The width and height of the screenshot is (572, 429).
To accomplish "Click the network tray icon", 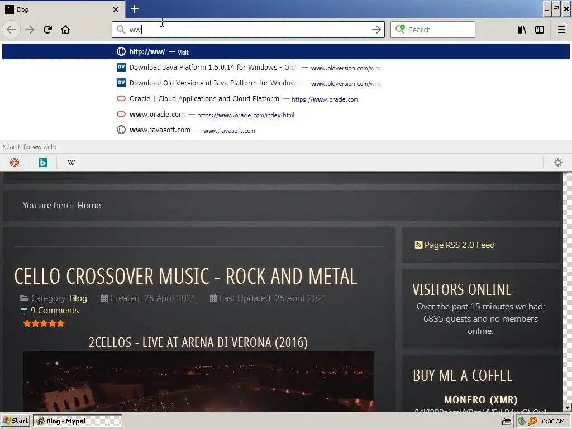I will pyautogui.click(x=522, y=421).
